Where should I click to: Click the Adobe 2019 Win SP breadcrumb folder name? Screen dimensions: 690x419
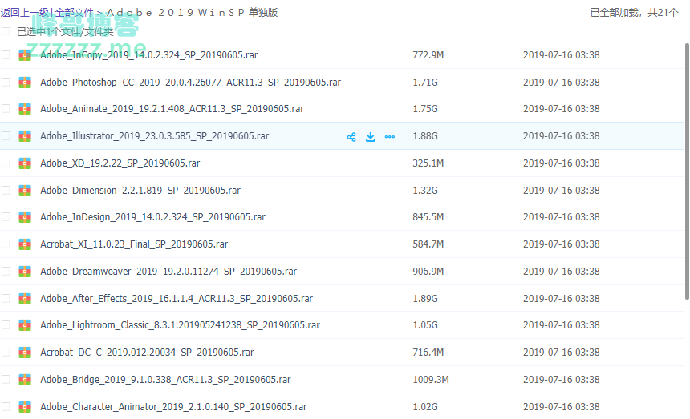pyautogui.click(x=193, y=13)
